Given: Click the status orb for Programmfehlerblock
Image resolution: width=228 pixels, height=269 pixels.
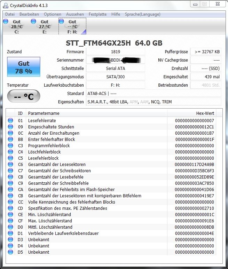Looking at the screenshot, I should (10, 145).
